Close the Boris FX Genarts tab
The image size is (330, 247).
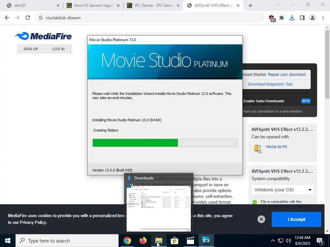118,6
